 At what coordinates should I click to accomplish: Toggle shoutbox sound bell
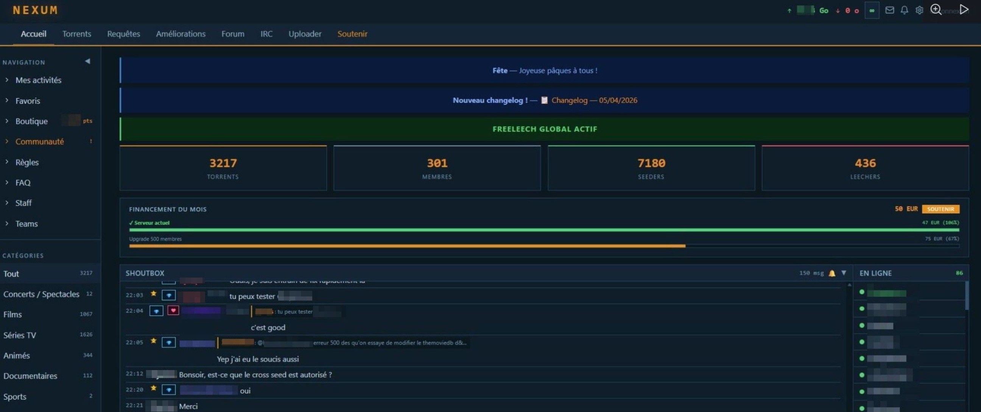coord(832,273)
